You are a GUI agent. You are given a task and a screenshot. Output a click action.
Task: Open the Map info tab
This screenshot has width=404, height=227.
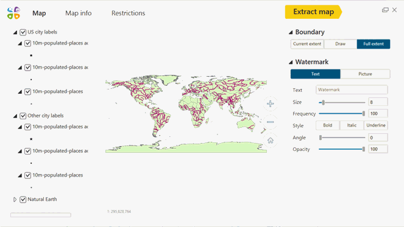pyautogui.click(x=79, y=13)
